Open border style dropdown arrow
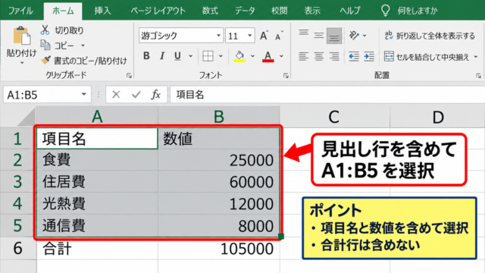 pyautogui.click(x=221, y=56)
